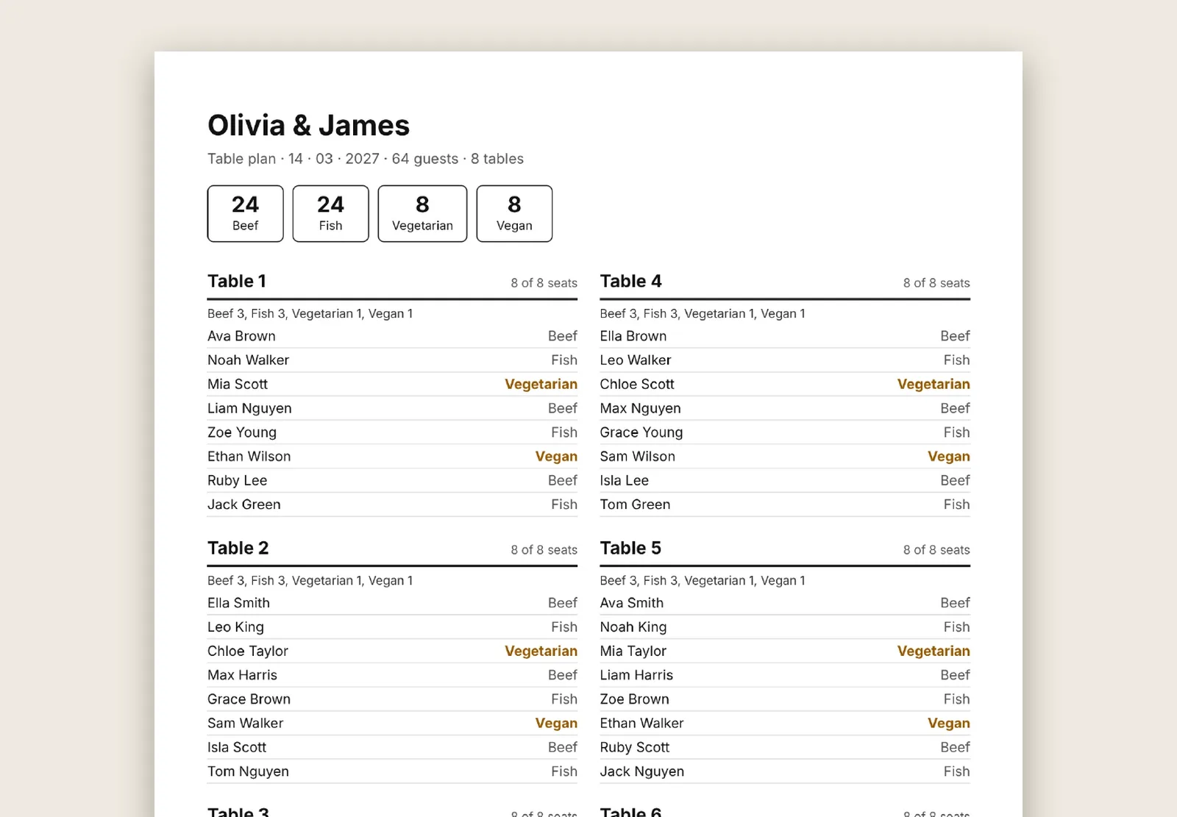This screenshot has height=817, width=1177.
Task: Select guest Noah King
Action: pyautogui.click(x=633, y=627)
